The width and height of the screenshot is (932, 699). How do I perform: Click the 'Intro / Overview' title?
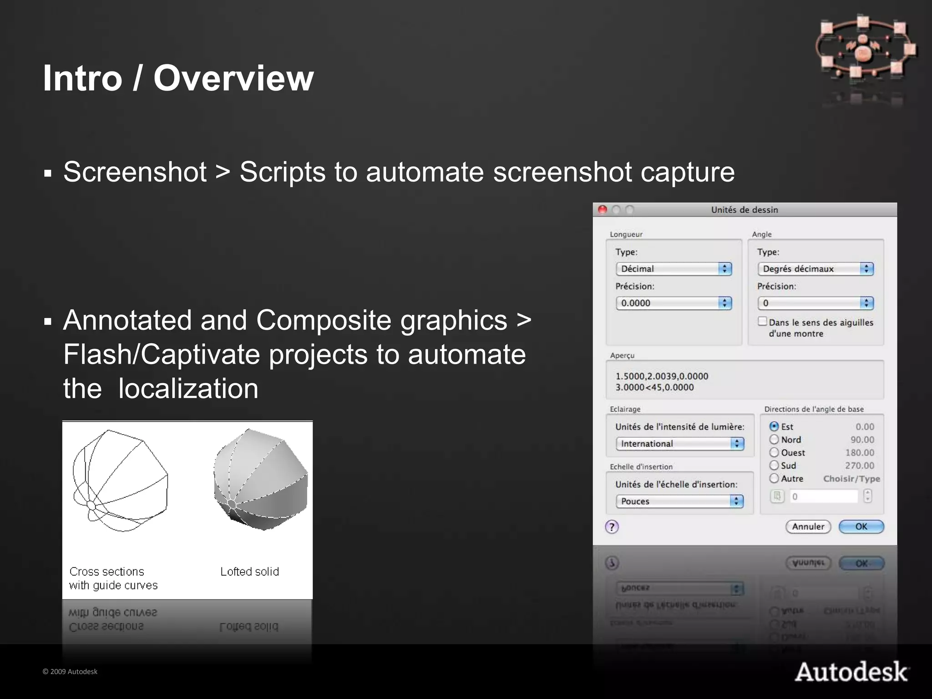(x=178, y=78)
